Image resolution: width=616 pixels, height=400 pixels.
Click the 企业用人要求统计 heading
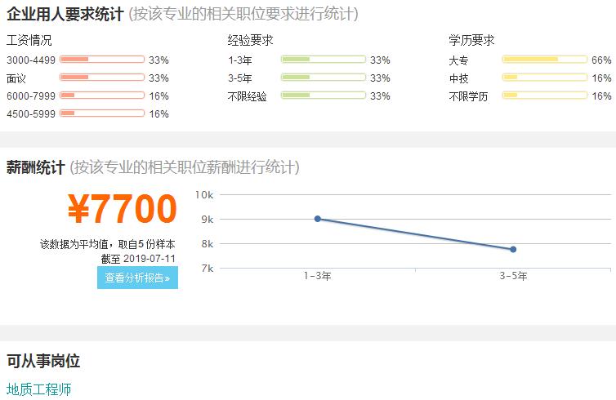[65, 14]
